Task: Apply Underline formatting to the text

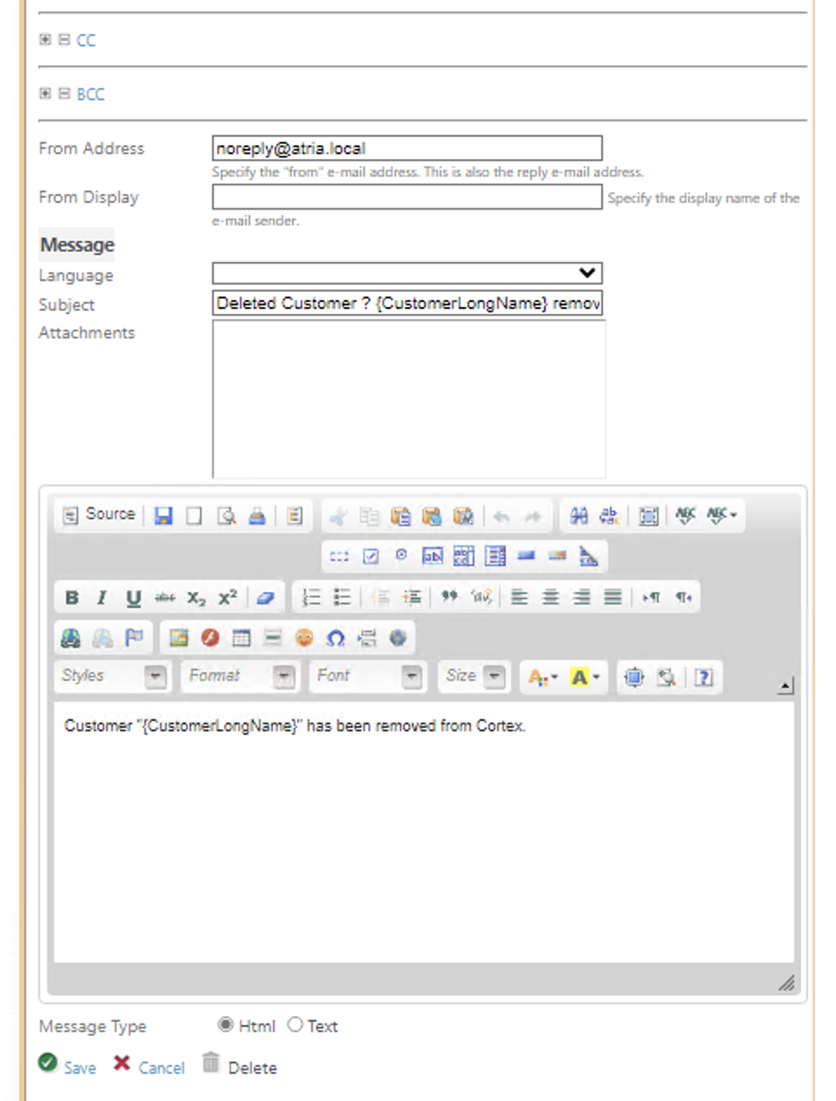Action: 133,597
